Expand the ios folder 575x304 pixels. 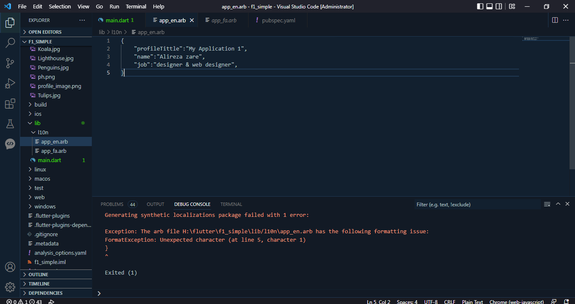coord(56,114)
